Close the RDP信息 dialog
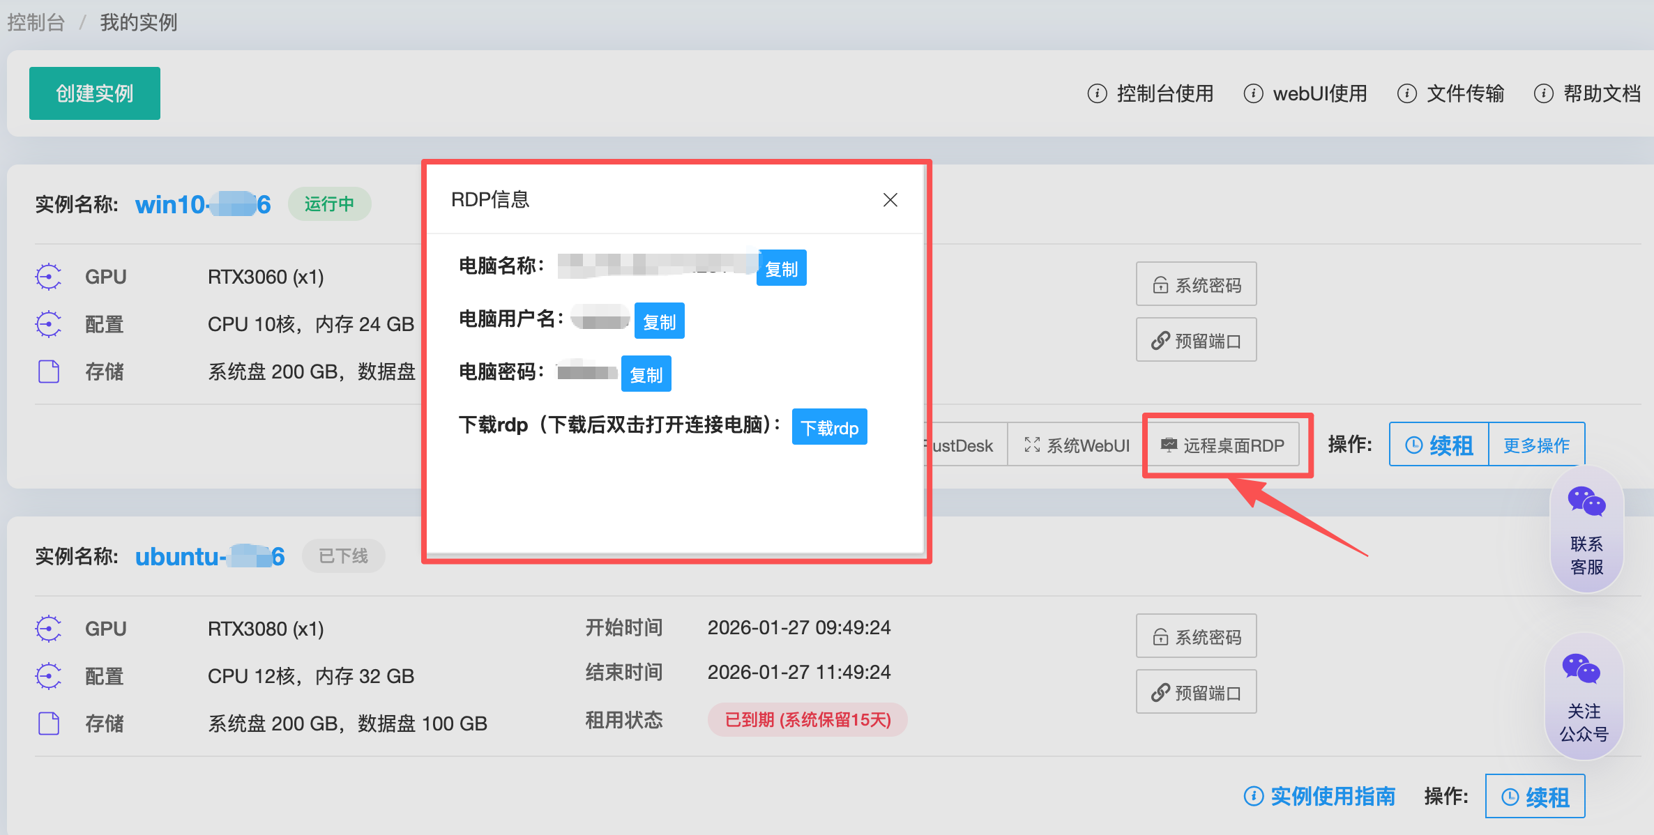Image resolution: width=1654 pixels, height=835 pixels. click(x=890, y=200)
